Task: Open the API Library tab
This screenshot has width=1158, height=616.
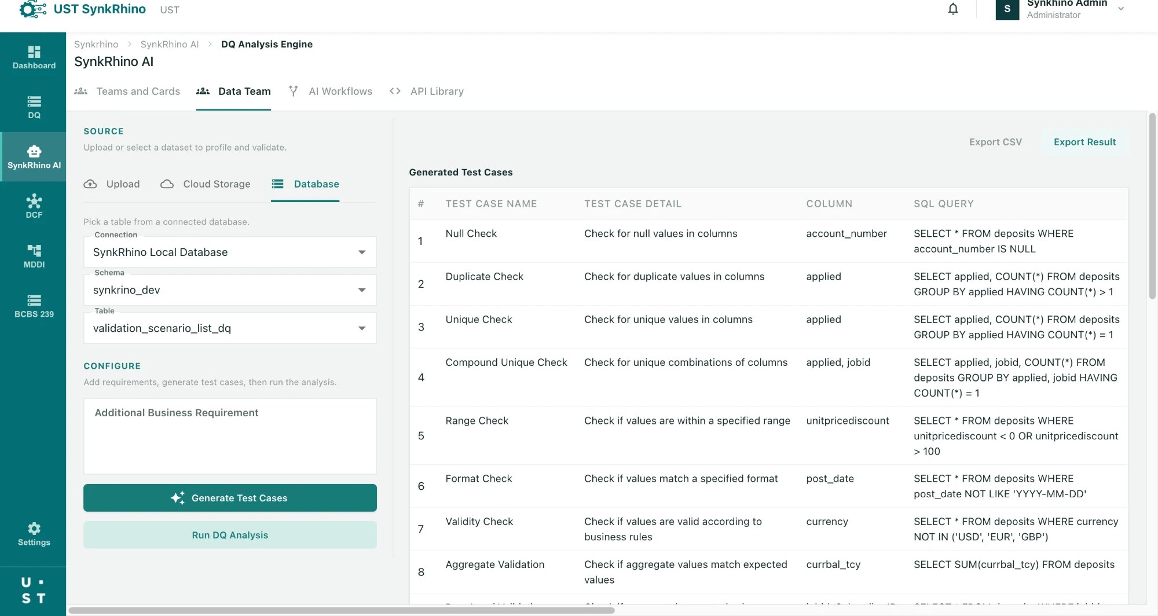Action: coord(427,91)
